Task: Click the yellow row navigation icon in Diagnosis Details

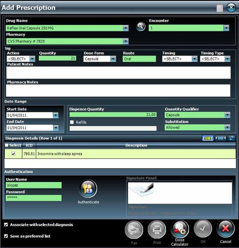Action: [208, 138]
